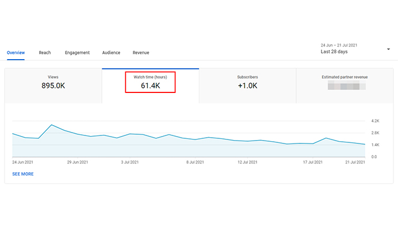The image size is (398, 229).
Task: Select the Estimated partner revenue card
Action: 345,86
